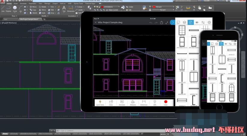Open the Start drawing tab

coord(5,19)
